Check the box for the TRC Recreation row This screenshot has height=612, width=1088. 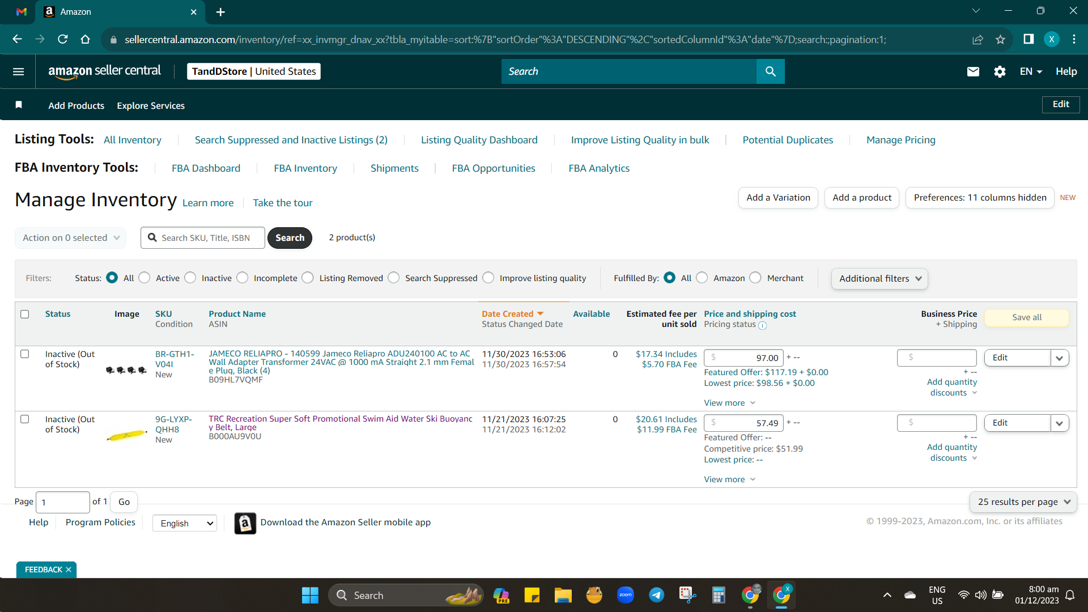tap(25, 419)
